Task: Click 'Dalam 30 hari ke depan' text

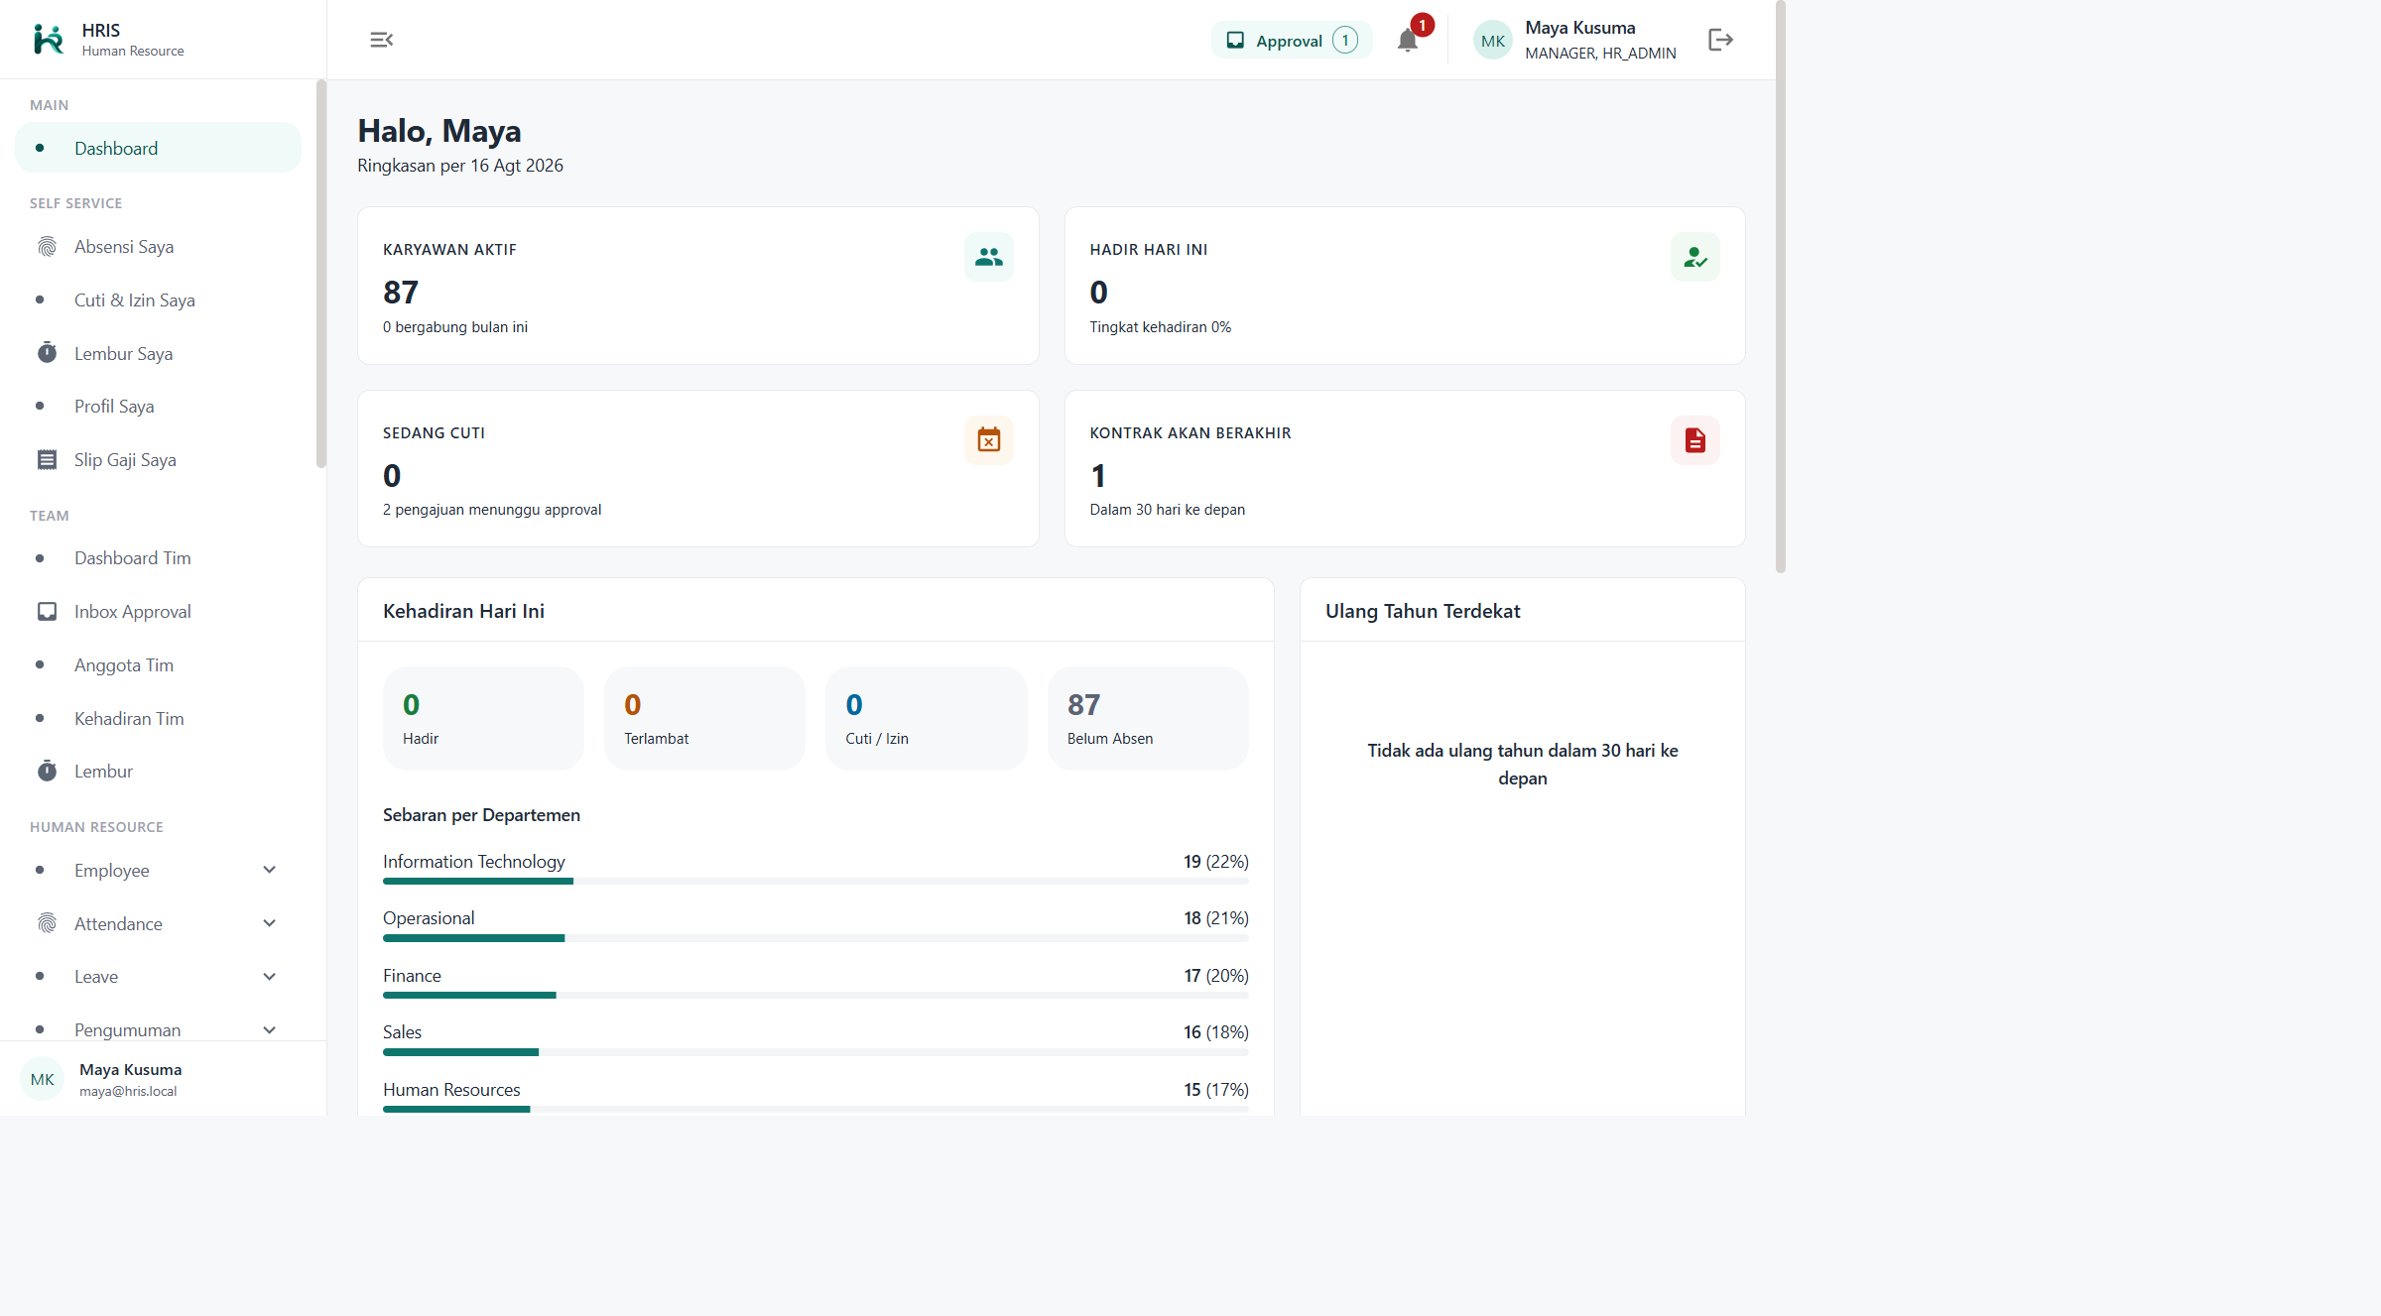Action: pyautogui.click(x=1167, y=510)
